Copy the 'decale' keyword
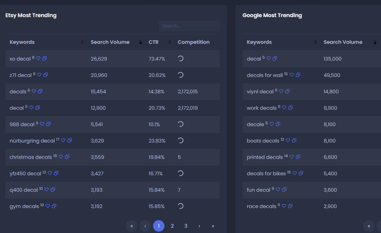This screenshot has height=233, width=381. coord(278,124)
